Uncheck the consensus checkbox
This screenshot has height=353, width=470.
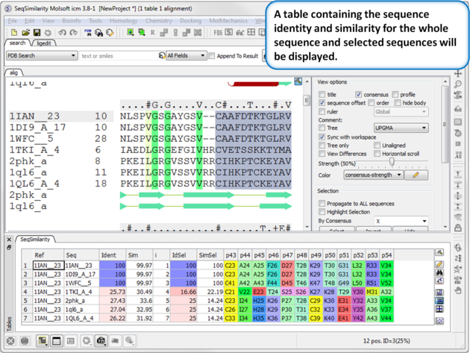(359, 95)
